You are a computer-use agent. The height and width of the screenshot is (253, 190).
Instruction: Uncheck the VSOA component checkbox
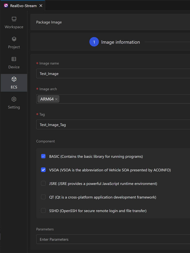[x=43, y=170]
